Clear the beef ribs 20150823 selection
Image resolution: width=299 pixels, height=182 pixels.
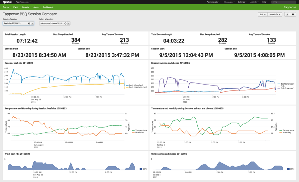pyautogui.click(x=29, y=24)
